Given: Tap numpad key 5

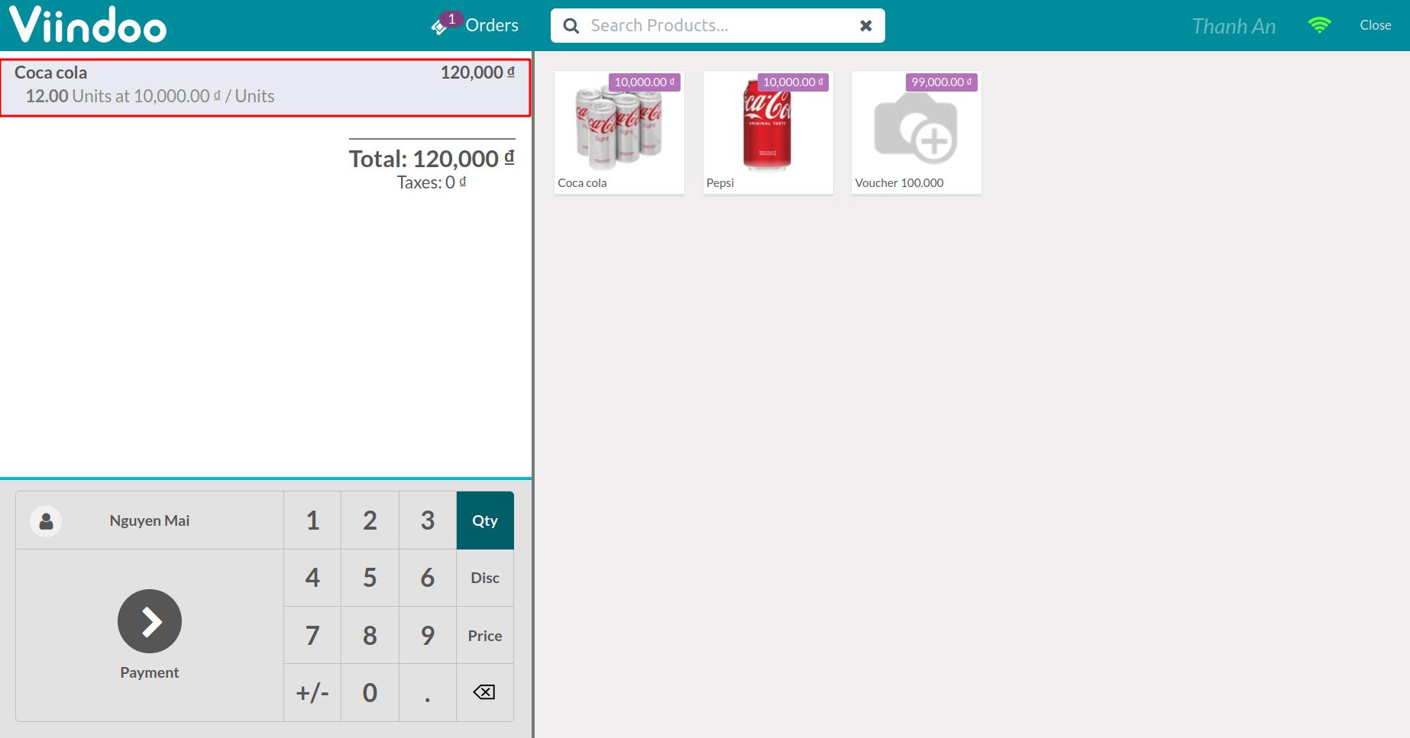Looking at the screenshot, I should point(370,578).
